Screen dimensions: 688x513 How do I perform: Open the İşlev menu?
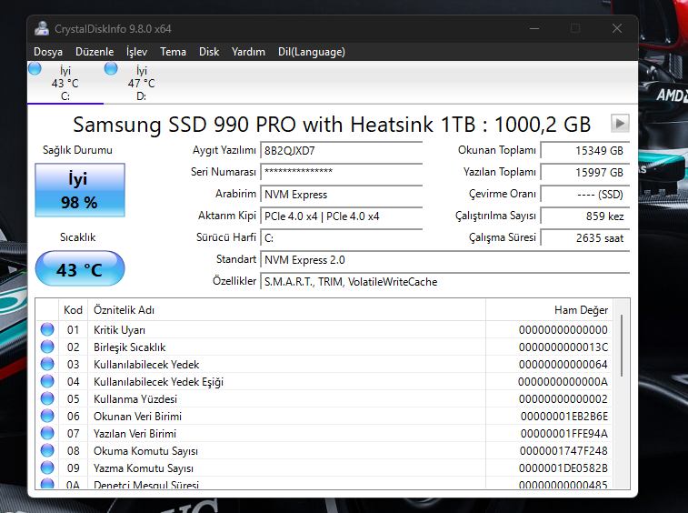pos(136,52)
